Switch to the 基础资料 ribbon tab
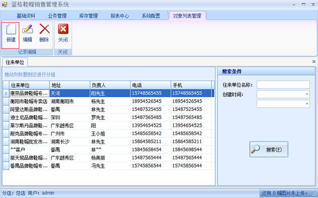This screenshot has height=198, width=318. 26,16
